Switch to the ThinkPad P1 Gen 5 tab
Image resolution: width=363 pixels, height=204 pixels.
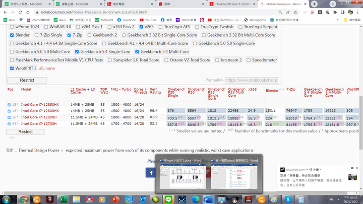232,4
